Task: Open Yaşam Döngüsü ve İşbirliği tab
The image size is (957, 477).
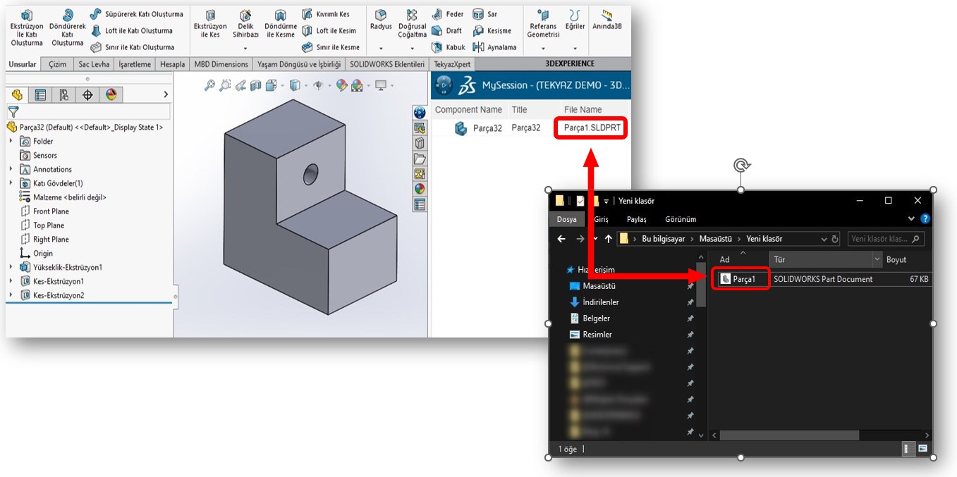Action: coord(299,64)
